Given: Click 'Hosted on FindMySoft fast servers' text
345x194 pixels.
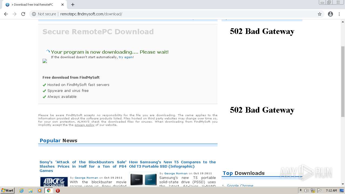Looking at the screenshot, I should click(78, 85).
